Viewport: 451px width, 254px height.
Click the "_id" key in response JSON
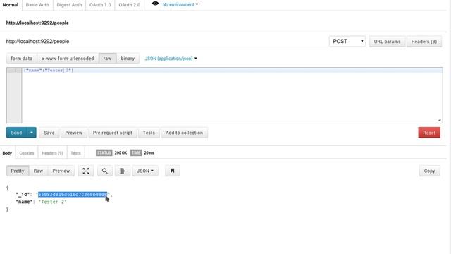23,195
